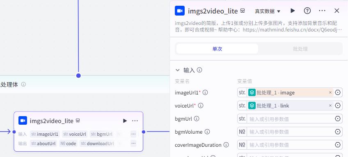Click the imgs2video_lite title in panel header
The width and height of the screenshot is (348, 157).
pos(213,11)
